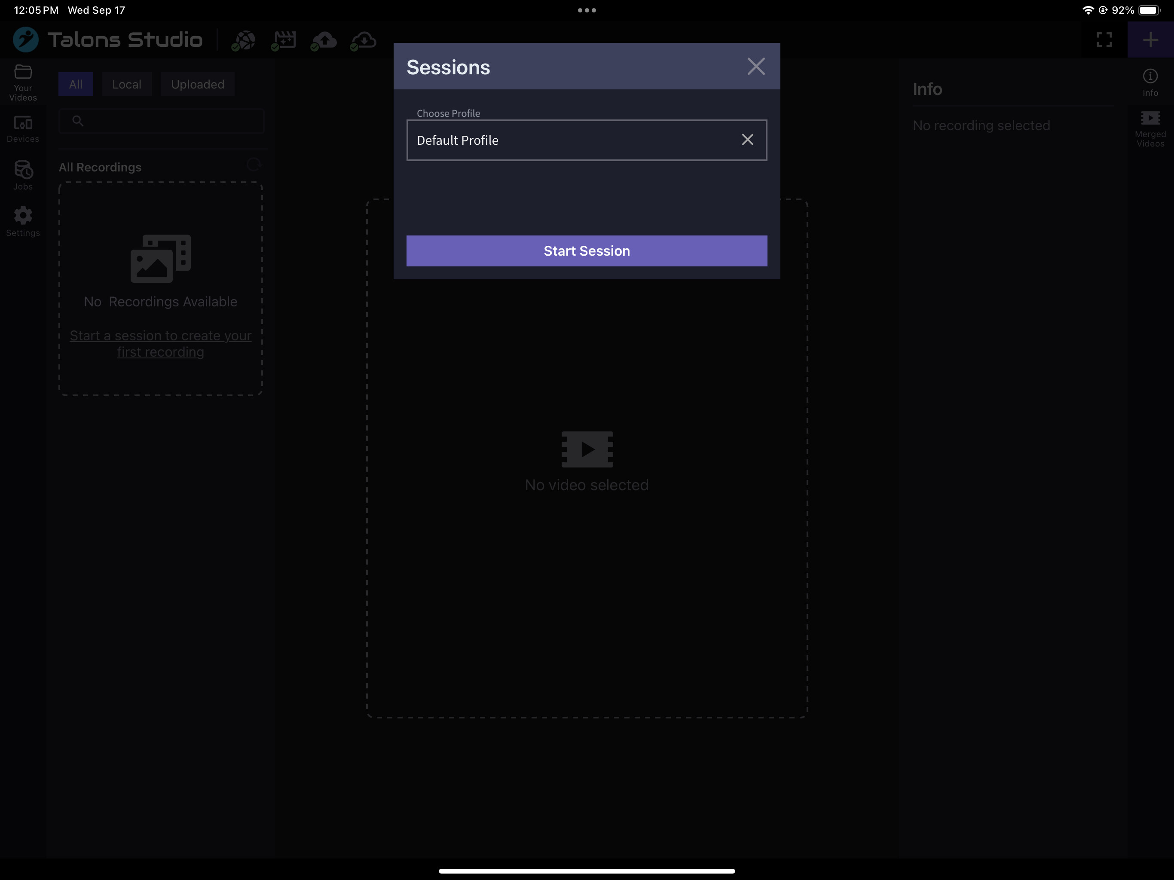Open the Devices sidebar section
1174x880 pixels.
pyautogui.click(x=23, y=129)
